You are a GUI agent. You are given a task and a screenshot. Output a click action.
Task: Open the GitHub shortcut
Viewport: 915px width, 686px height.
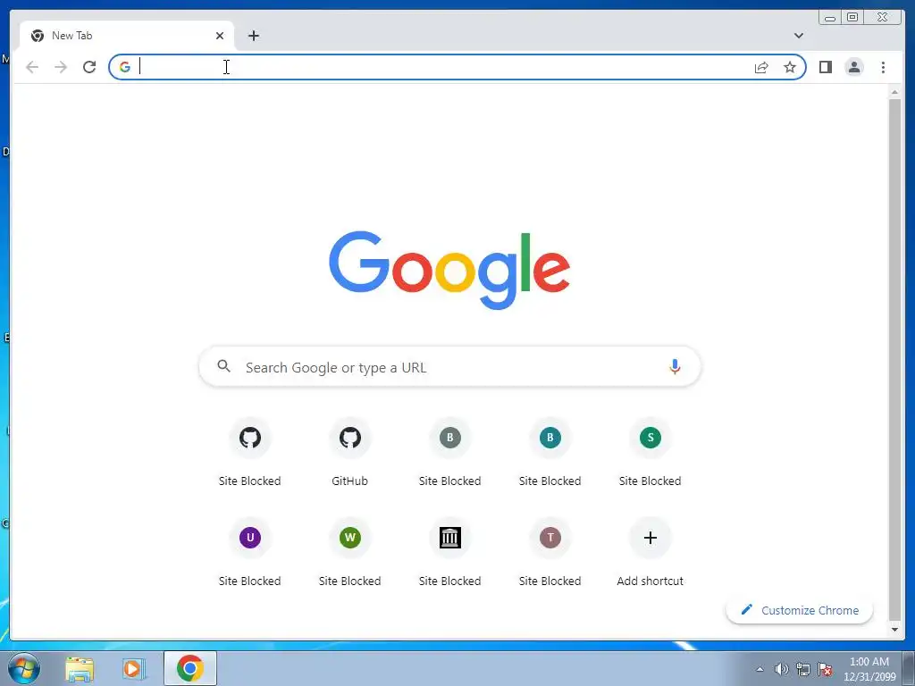[x=349, y=452]
